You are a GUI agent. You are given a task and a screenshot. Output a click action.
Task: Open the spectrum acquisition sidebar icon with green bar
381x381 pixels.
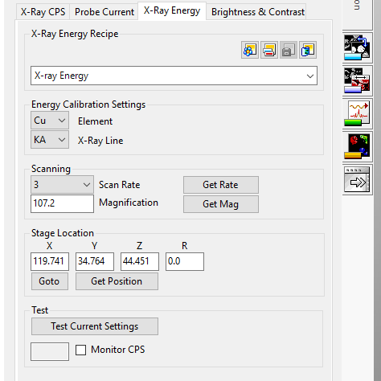point(357,113)
